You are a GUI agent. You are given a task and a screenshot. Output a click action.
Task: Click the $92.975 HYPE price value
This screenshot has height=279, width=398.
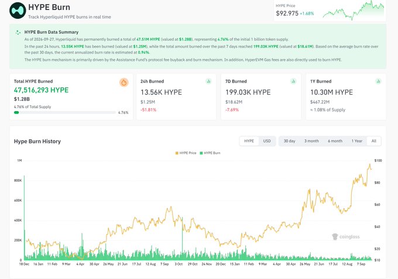coord(287,13)
